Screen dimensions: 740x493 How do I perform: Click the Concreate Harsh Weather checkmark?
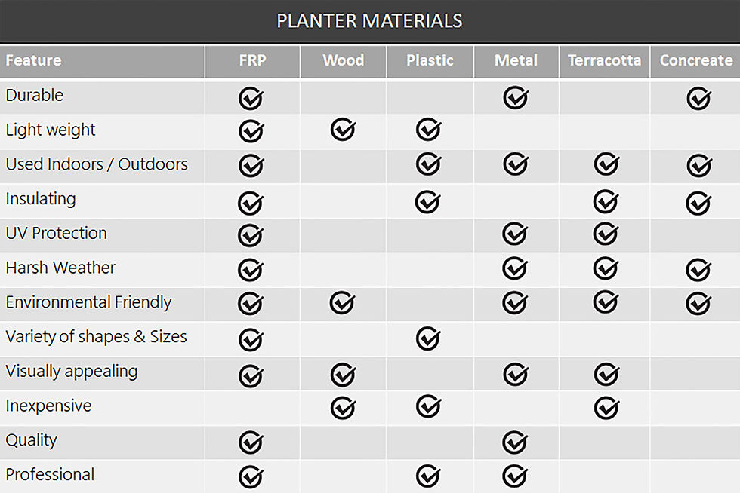tap(698, 269)
